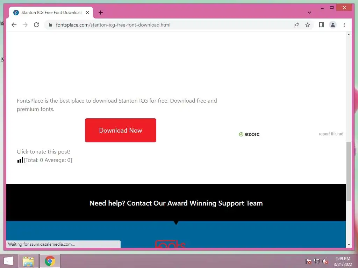Click 'report this ad' link
Image resolution: width=358 pixels, height=268 pixels.
point(331,134)
